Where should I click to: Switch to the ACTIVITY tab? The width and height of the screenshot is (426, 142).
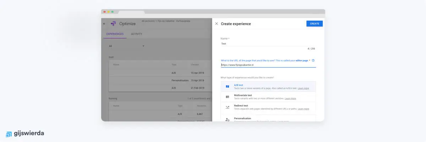[137, 34]
